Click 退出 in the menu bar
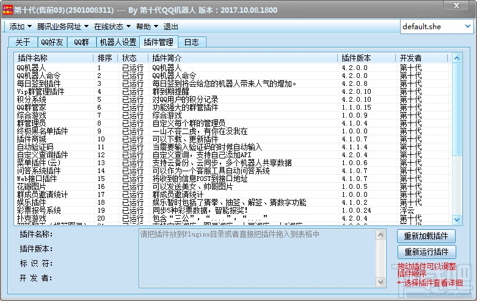477x301 pixels. point(170,27)
